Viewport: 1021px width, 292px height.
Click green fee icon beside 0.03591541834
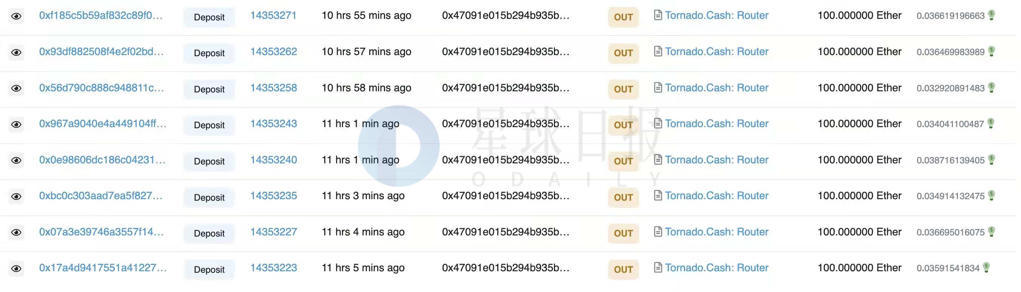[x=987, y=267]
